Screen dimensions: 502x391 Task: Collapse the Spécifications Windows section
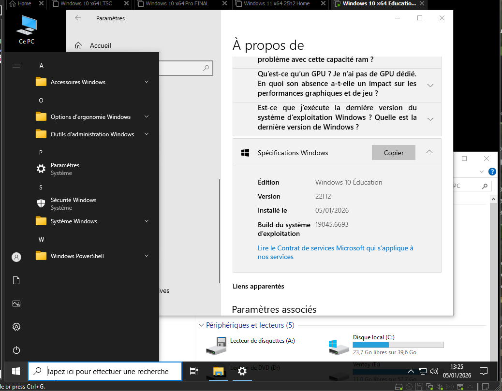429,152
